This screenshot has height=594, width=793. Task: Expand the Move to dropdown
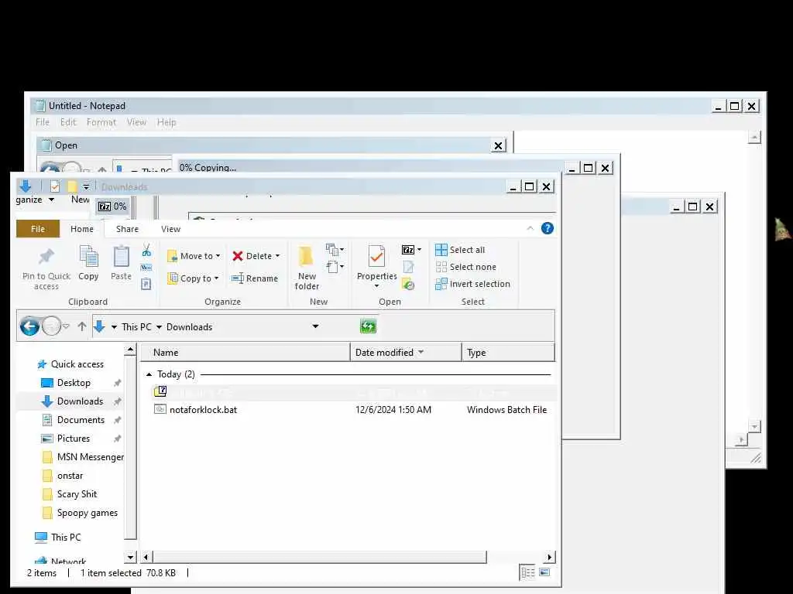point(218,256)
